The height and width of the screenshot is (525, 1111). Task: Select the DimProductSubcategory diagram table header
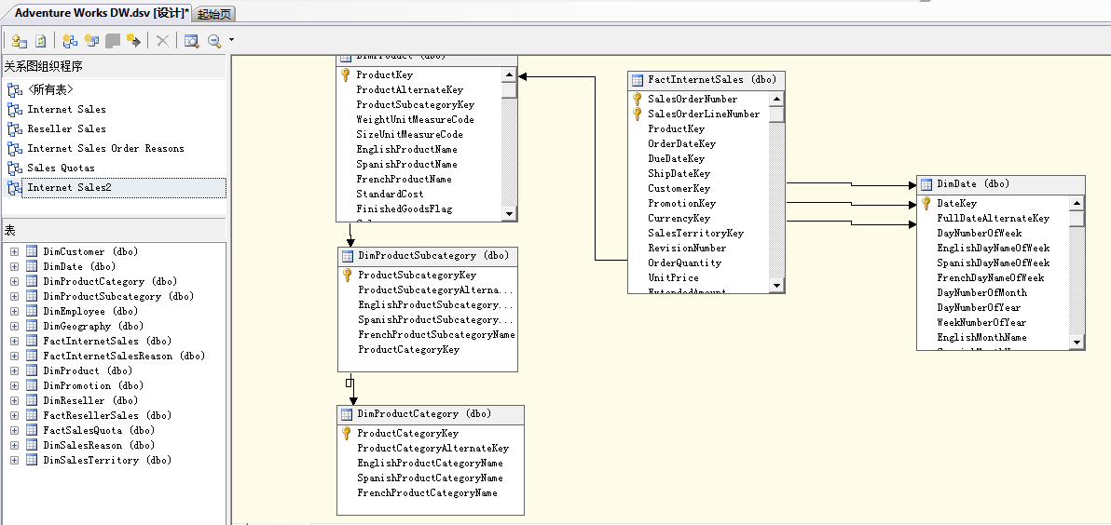[x=428, y=256]
